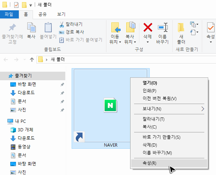Choose Copy (복사) in context menu
Image resolution: width=216 pixels, height=175 pixels.
[x=169, y=127]
